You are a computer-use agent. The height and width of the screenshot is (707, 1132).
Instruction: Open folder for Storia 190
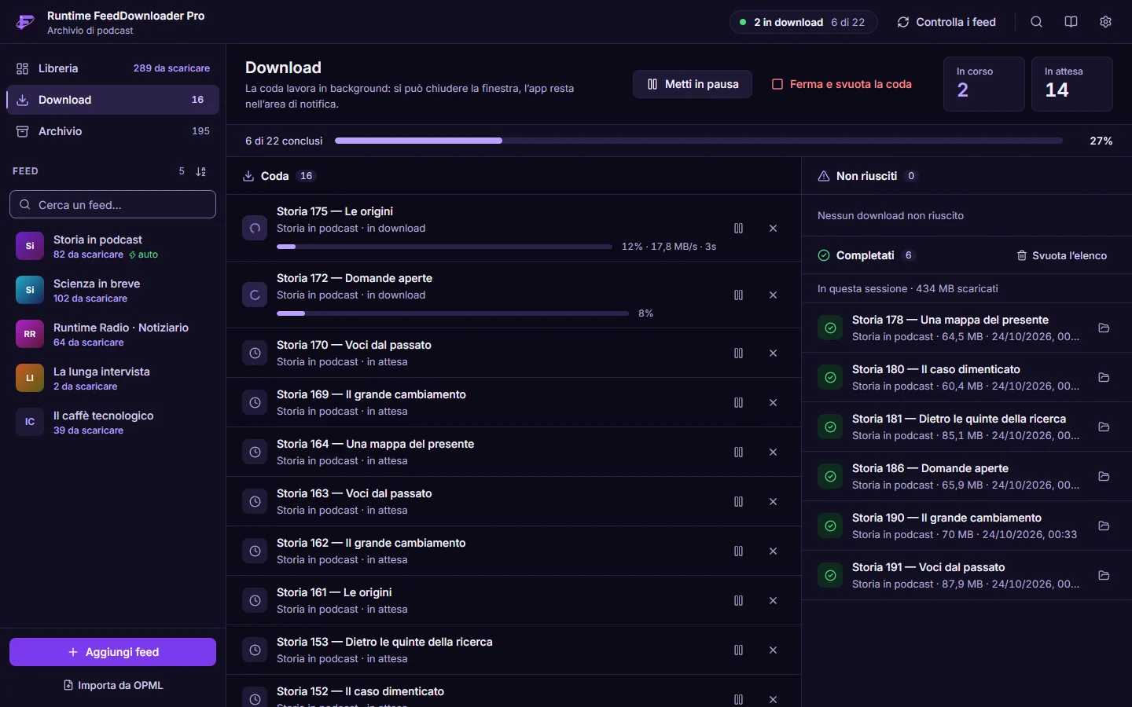tap(1104, 526)
